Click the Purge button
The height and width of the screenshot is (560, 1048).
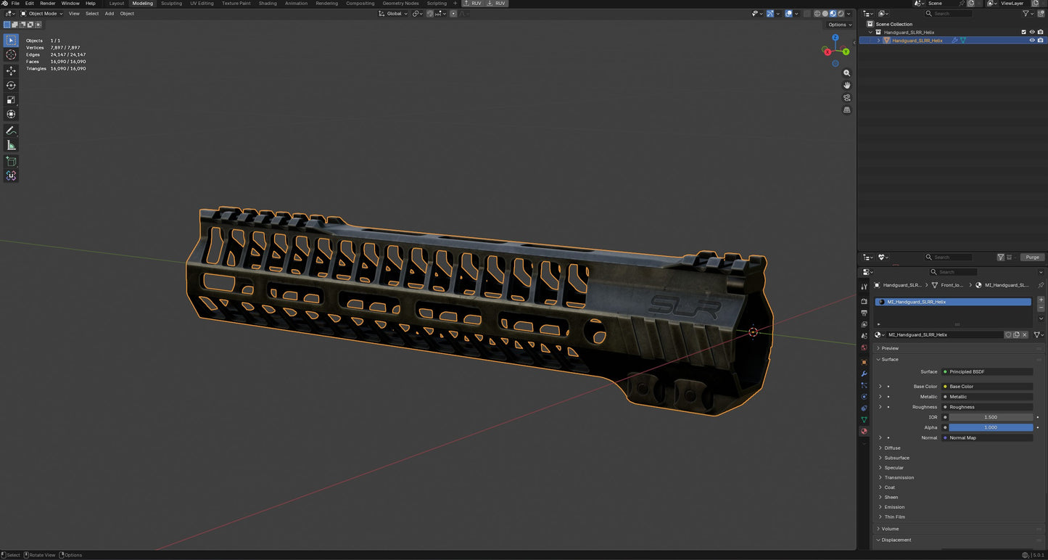[x=1033, y=258]
